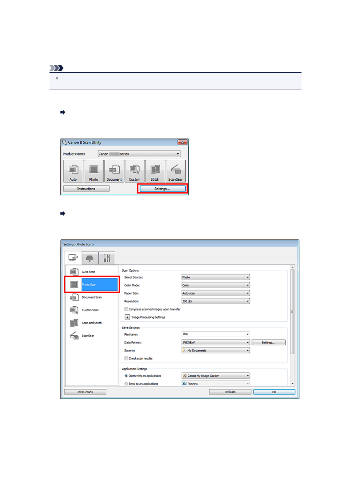This screenshot has height=497, width=351.
Task: Click the Custom scan icon
Action: tap(135, 171)
